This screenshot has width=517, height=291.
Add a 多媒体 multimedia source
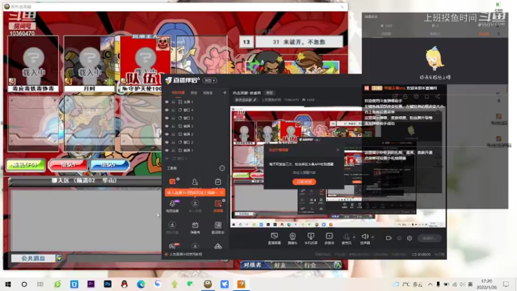tap(329, 238)
